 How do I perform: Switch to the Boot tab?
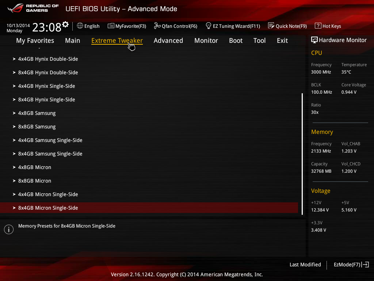236,41
